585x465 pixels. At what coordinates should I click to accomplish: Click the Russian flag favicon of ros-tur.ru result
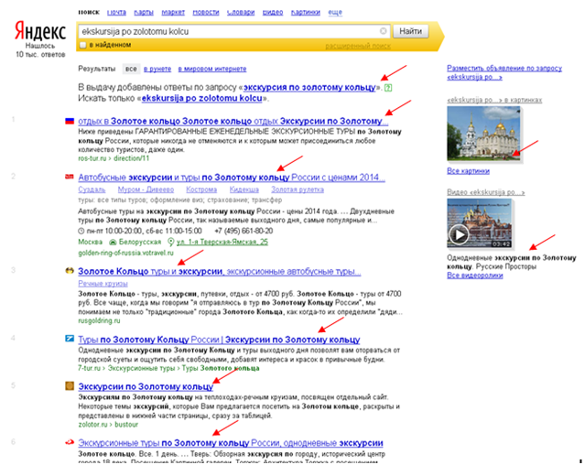70,121
